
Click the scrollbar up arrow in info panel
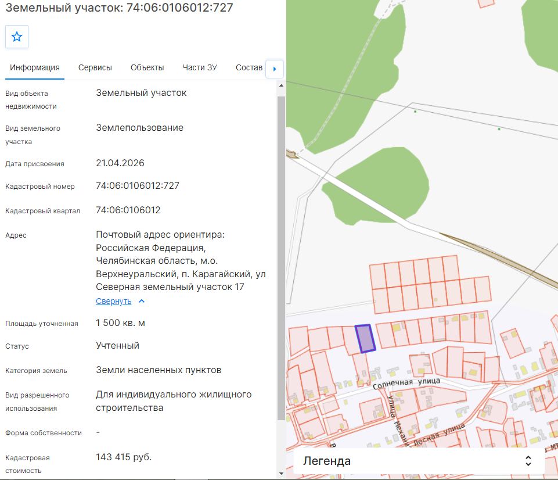(x=281, y=85)
